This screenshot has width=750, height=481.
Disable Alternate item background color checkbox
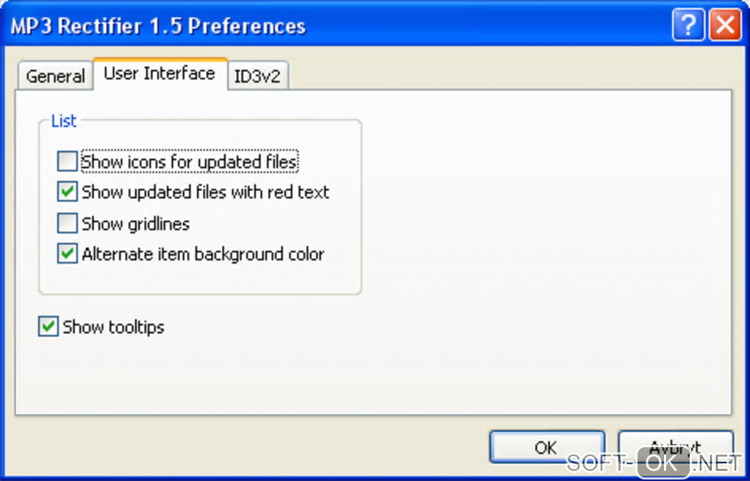pyautogui.click(x=68, y=254)
